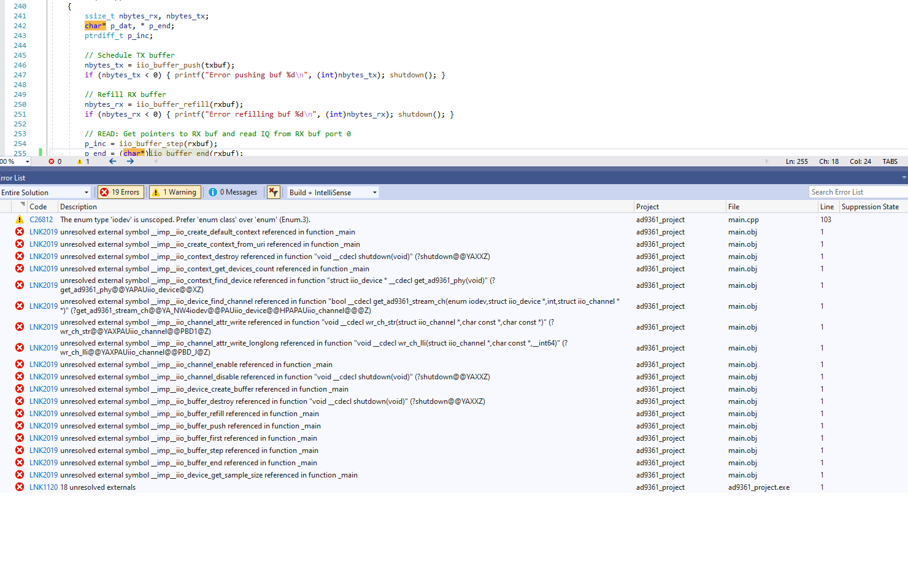Sort by the Description column header

[78, 206]
